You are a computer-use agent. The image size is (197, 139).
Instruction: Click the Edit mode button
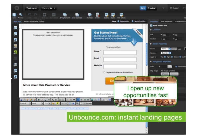pyautogui.click(x=143, y=8)
